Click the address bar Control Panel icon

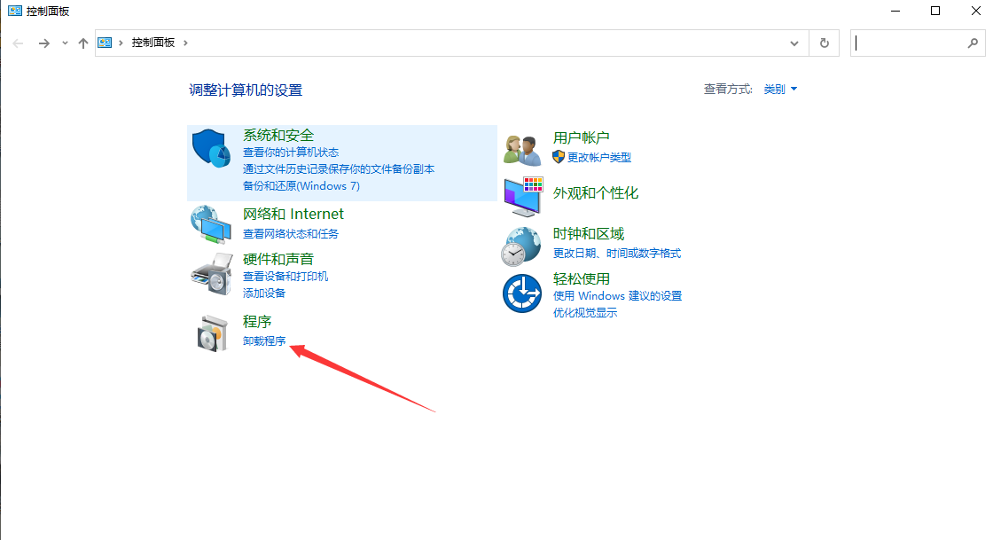pos(106,43)
